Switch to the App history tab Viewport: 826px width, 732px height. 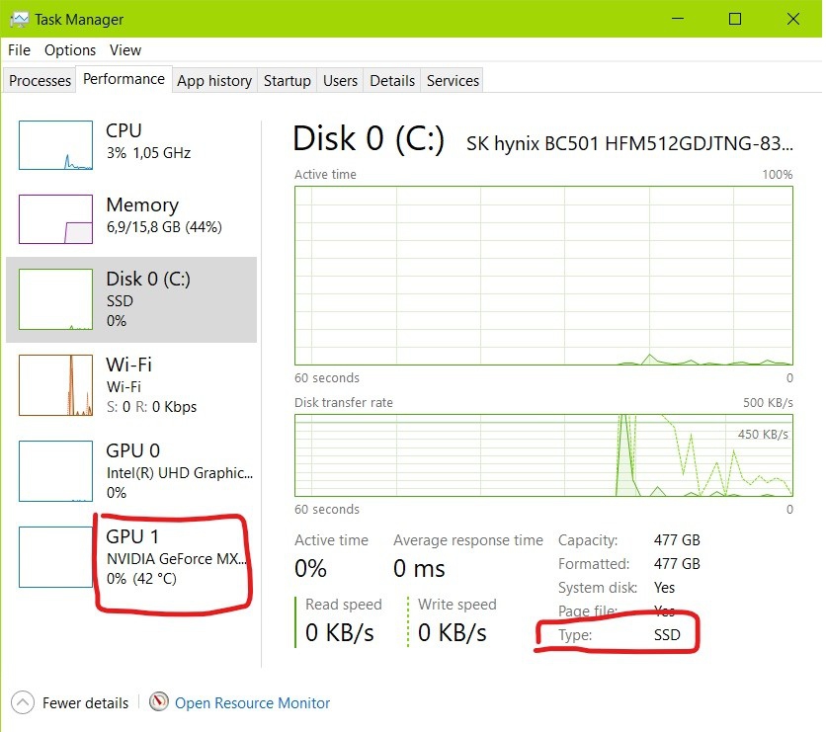click(214, 81)
